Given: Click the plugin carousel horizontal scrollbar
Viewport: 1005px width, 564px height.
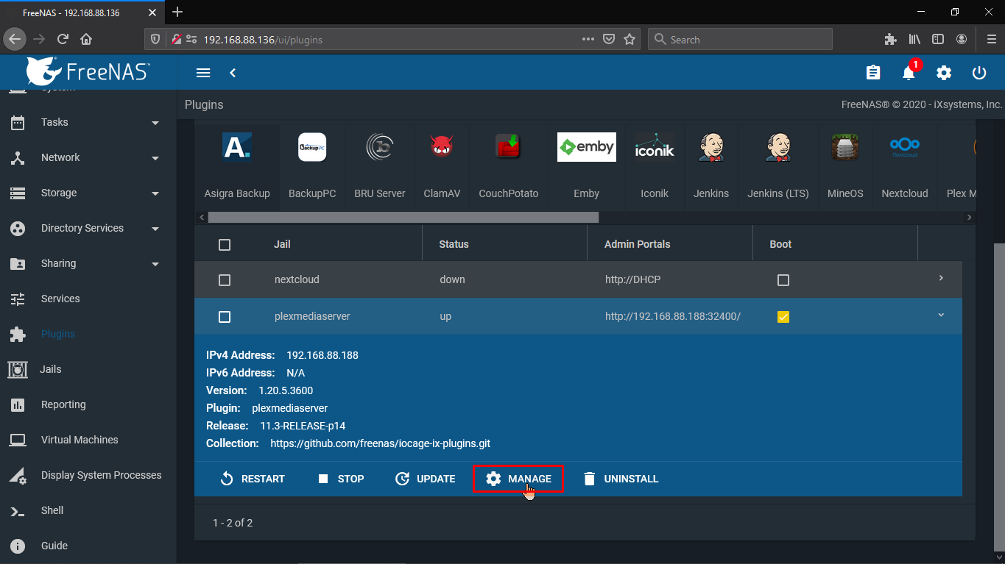Looking at the screenshot, I should coord(403,218).
